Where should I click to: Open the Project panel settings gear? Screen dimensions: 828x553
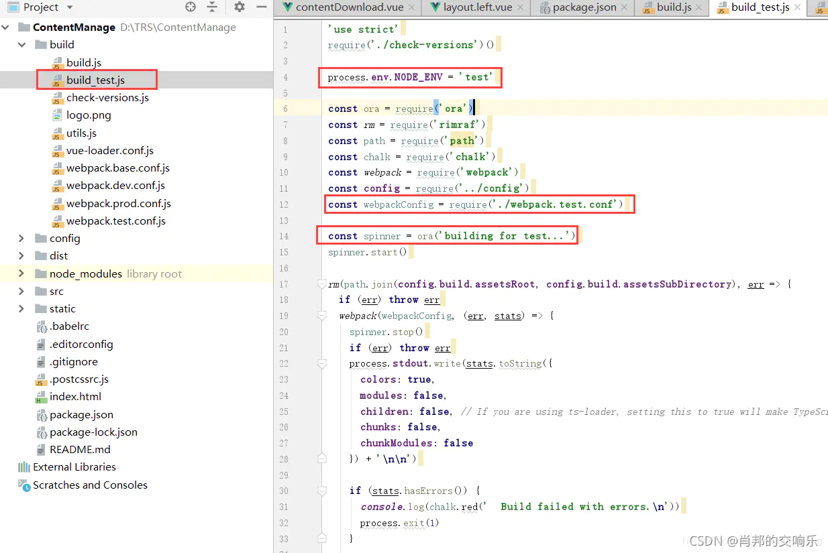point(240,7)
